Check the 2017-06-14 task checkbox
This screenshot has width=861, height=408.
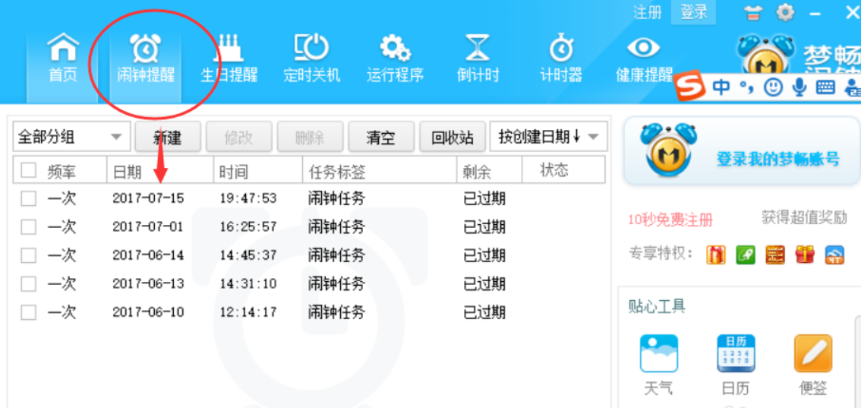tap(29, 255)
